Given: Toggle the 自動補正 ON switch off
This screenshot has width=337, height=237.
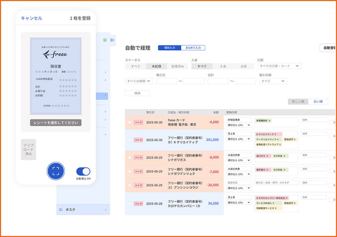Looking at the screenshot, I should pos(83,171).
